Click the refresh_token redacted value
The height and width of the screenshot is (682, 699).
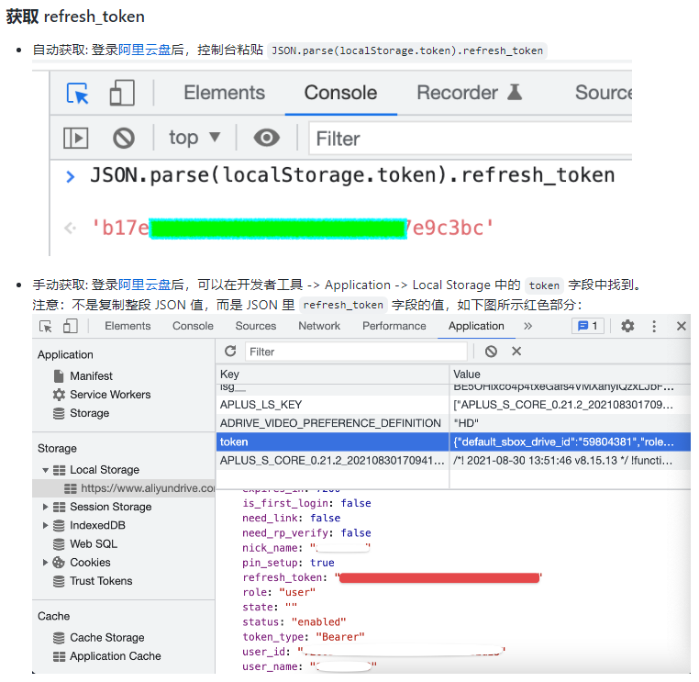[439, 578]
